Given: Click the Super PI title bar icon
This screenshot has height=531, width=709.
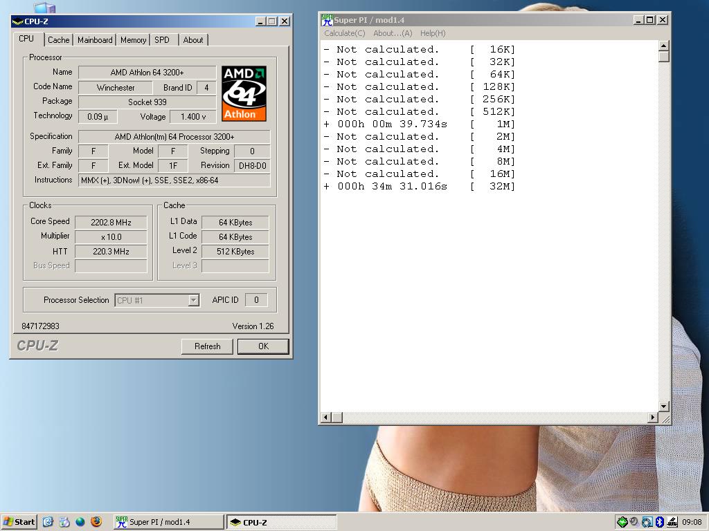Looking at the screenshot, I should 327,20.
